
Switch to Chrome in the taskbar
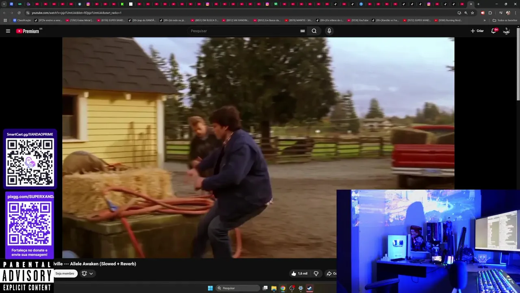(x=283, y=288)
